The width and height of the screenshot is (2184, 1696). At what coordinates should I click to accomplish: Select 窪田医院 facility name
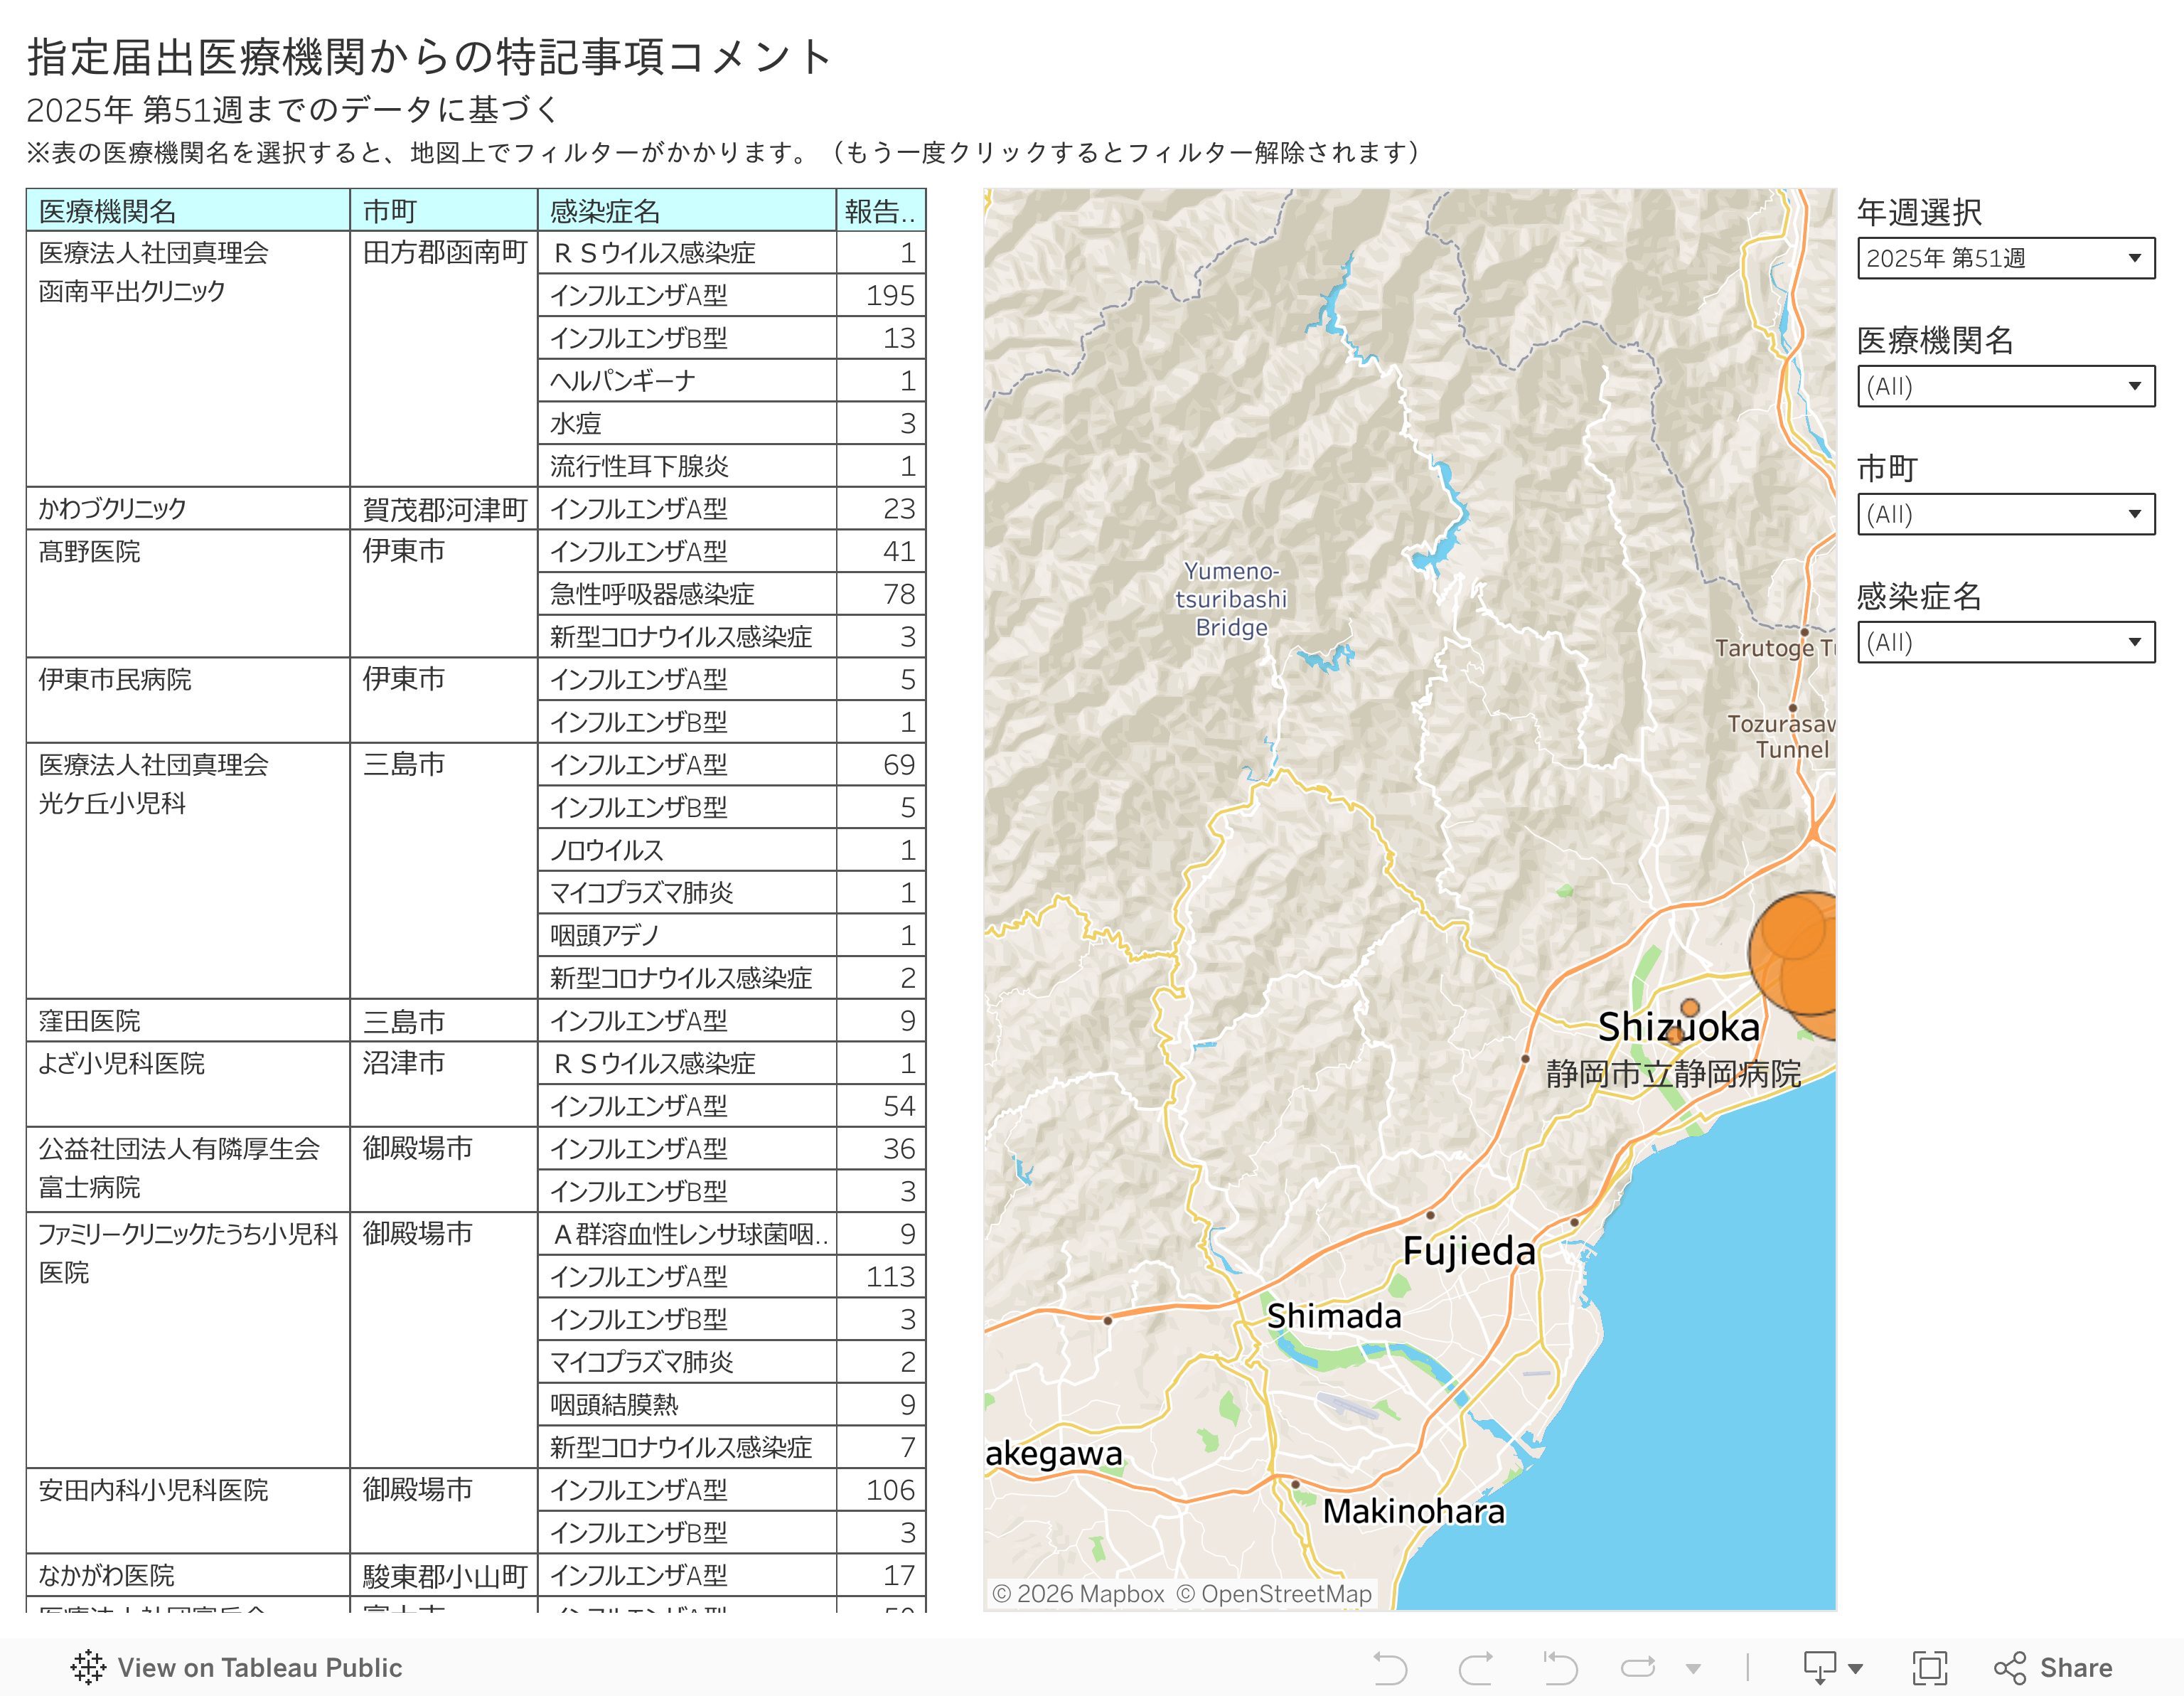90,1021
